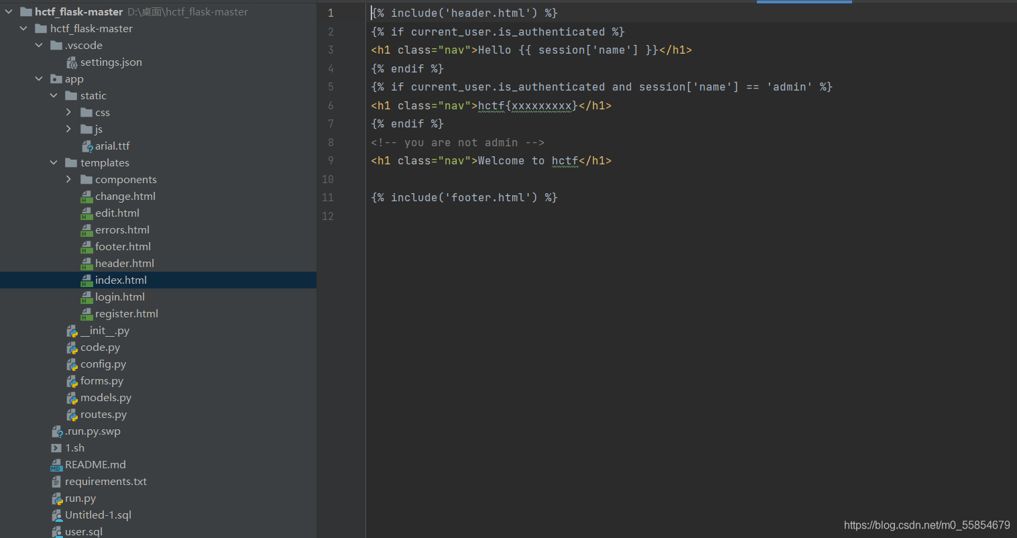Image resolution: width=1017 pixels, height=538 pixels.
Task: Click the errors.html file icon
Action: pos(86,230)
